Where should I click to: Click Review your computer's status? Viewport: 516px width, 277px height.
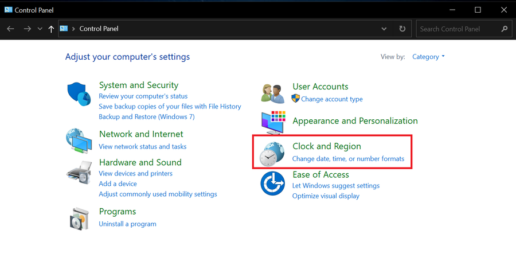click(x=143, y=96)
